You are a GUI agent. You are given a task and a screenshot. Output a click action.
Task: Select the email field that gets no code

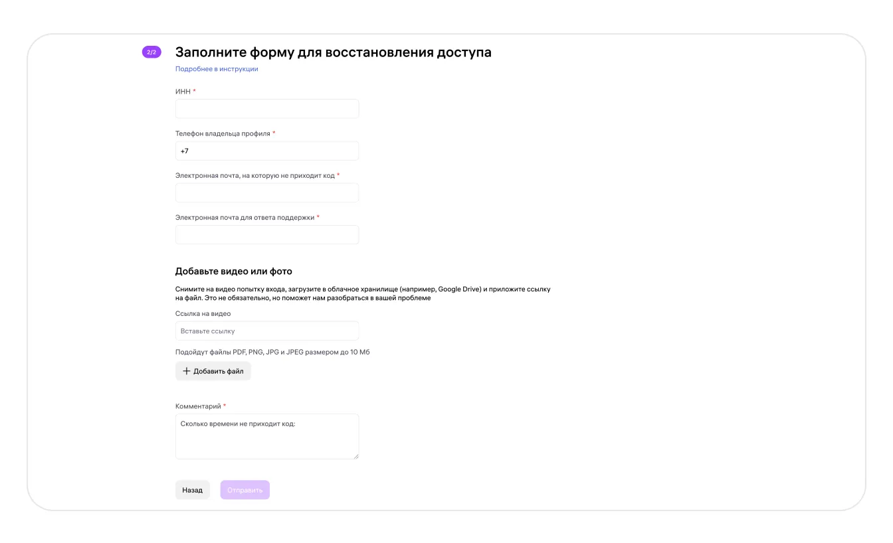[267, 193]
